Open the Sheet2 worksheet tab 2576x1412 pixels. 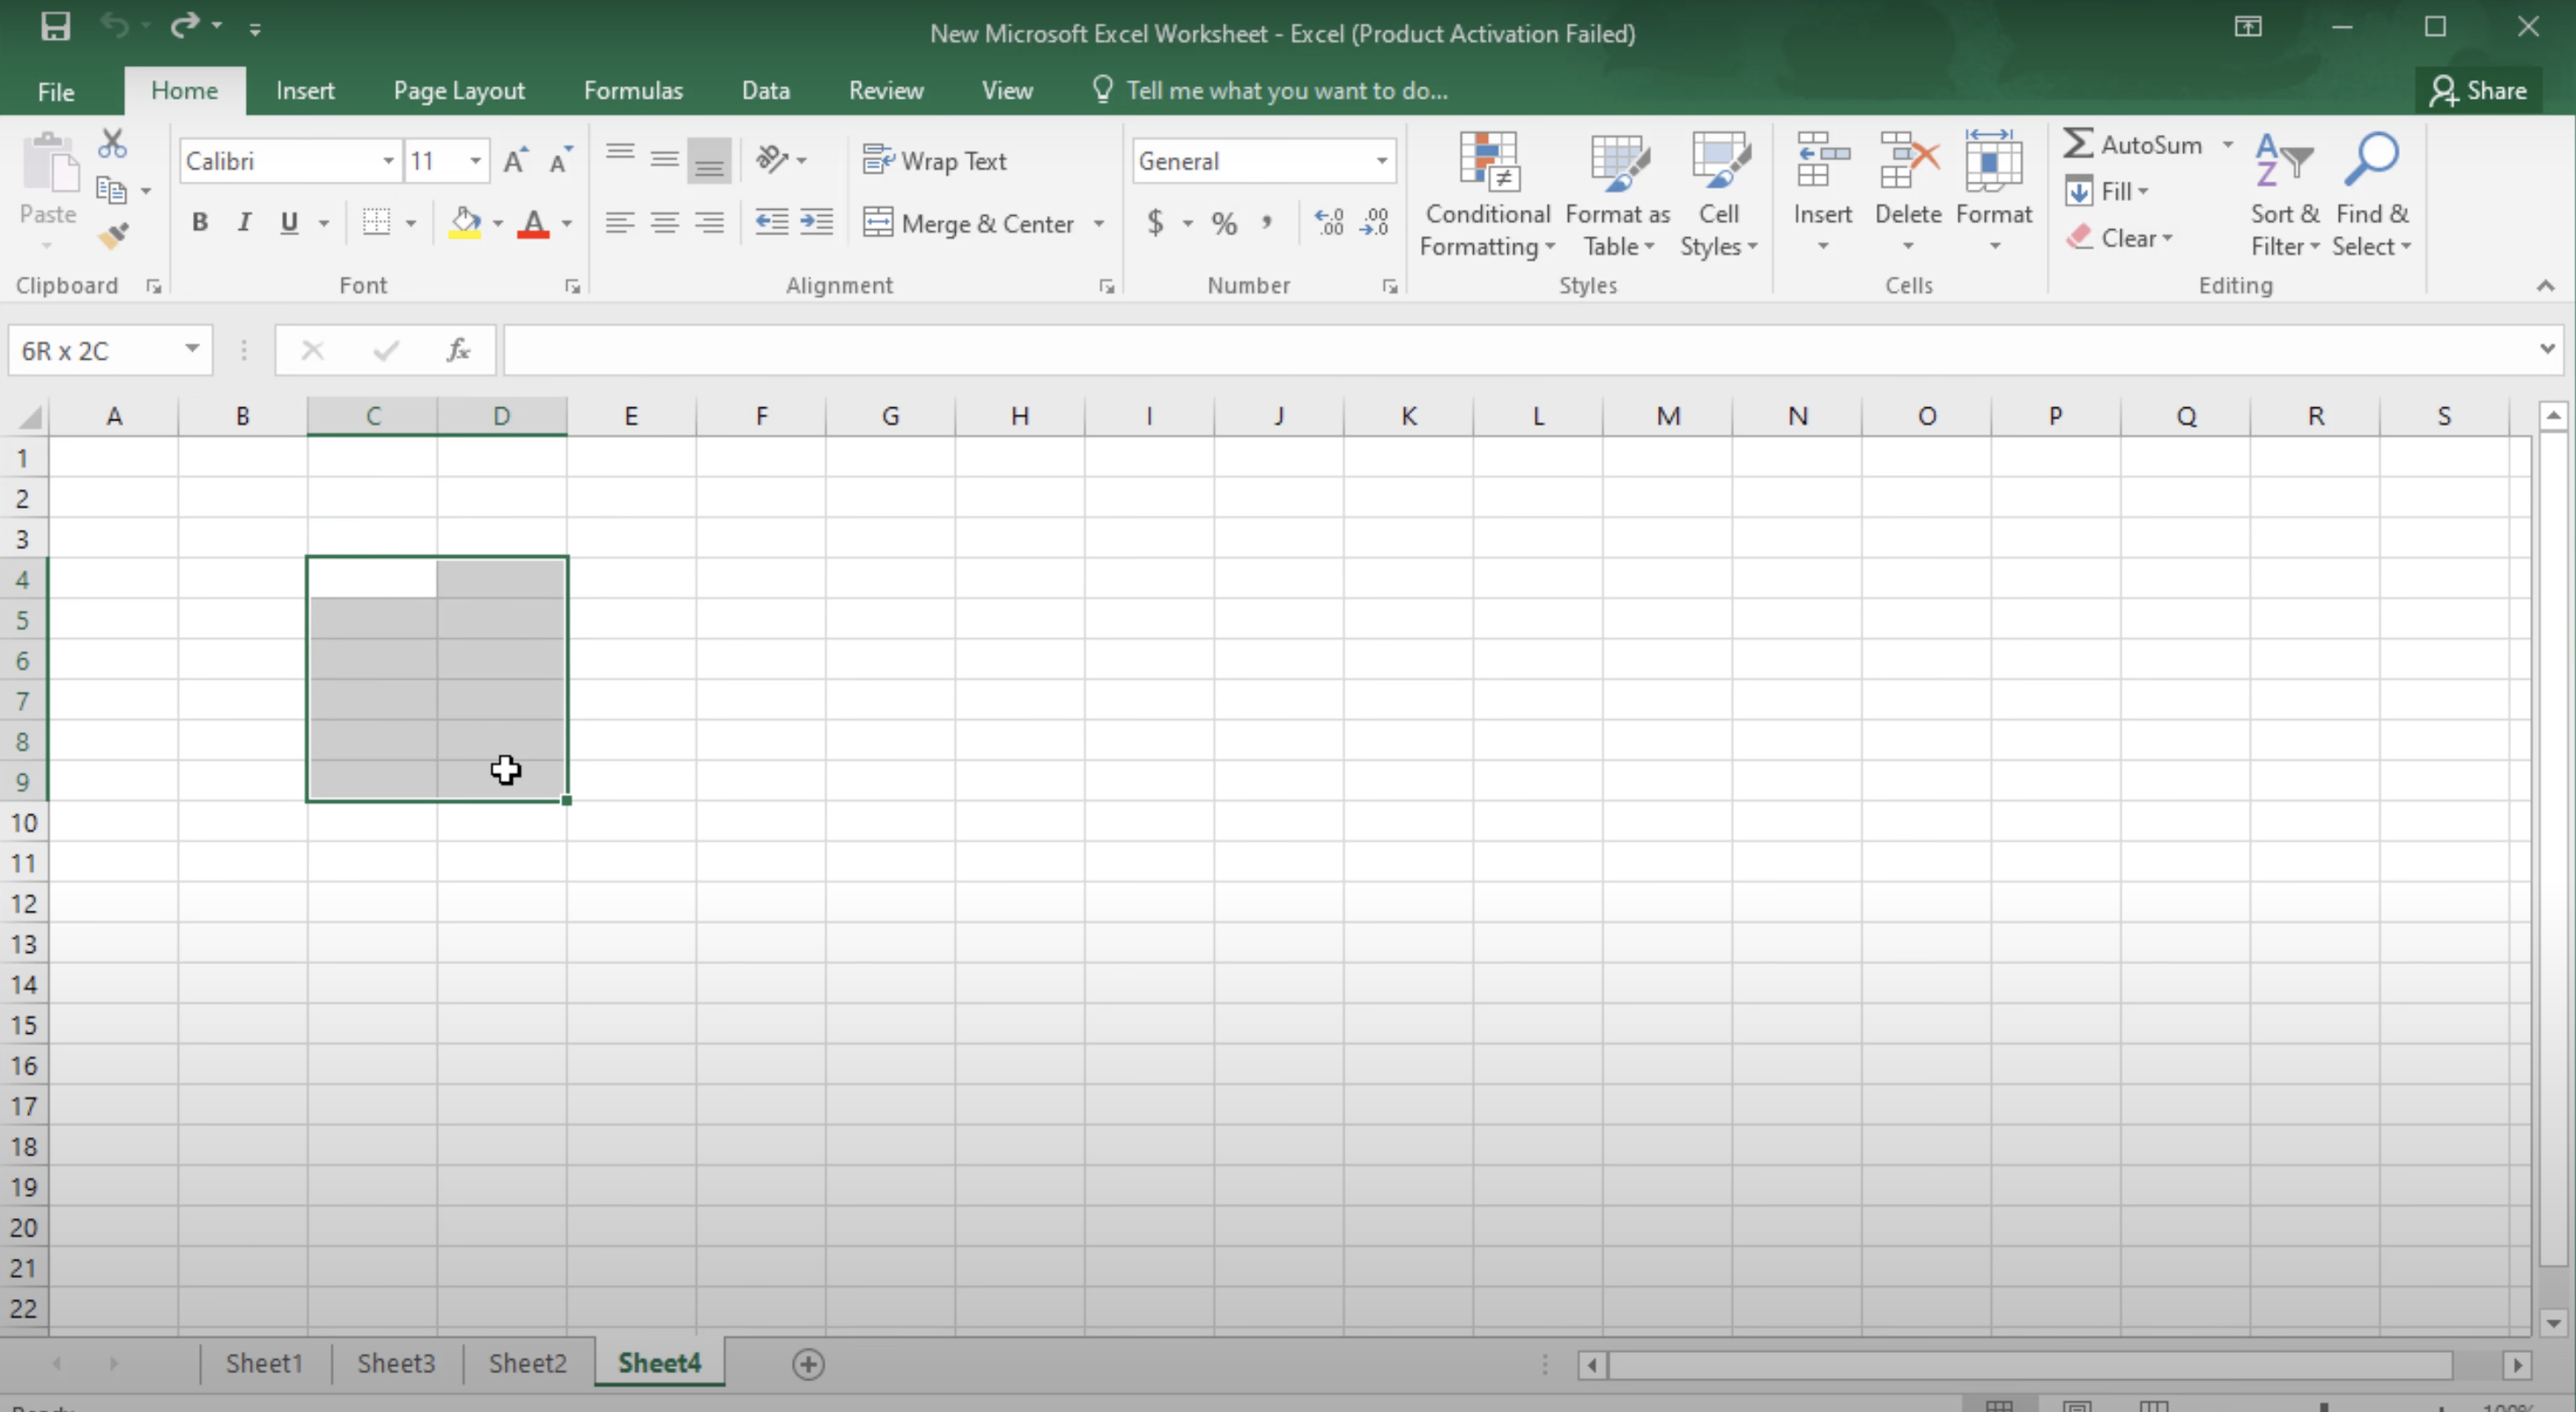click(x=527, y=1364)
